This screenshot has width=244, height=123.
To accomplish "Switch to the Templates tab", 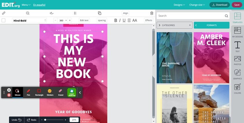I will (237, 18).
